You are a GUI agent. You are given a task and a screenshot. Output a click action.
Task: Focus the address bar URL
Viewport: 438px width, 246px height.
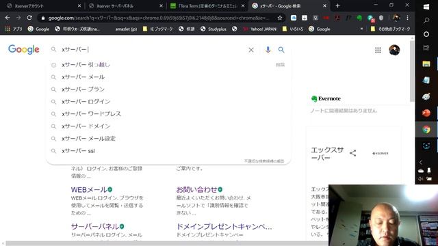click(158, 18)
